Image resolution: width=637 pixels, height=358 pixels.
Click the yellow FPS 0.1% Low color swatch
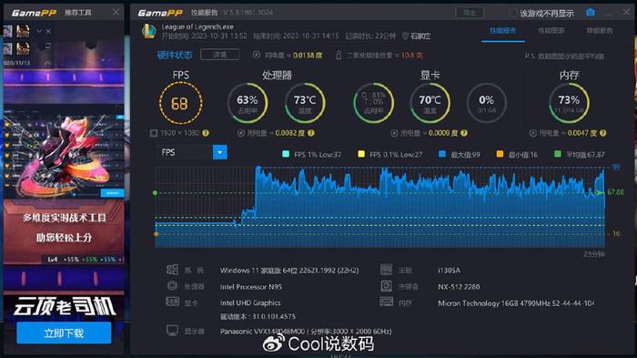click(361, 154)
